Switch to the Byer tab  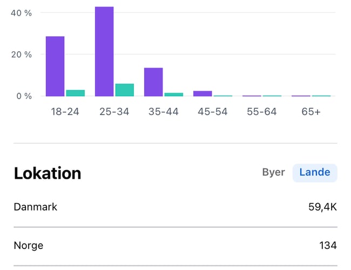[x=273, y=173]
